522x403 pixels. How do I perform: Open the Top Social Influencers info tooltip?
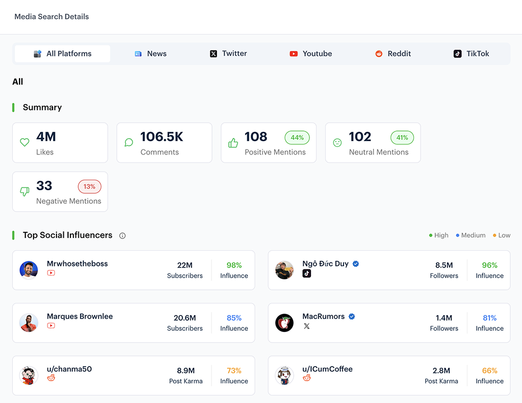pyautogui.click(x=122, y=235)
